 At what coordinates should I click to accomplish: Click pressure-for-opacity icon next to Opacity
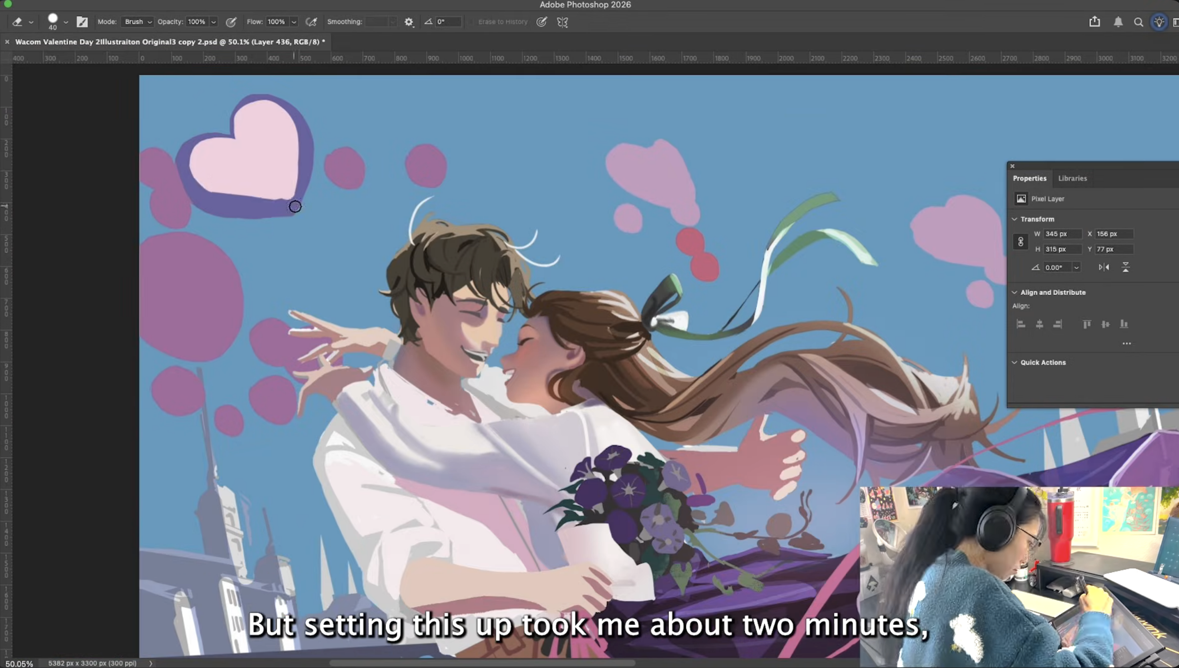(x=231, y=22)
